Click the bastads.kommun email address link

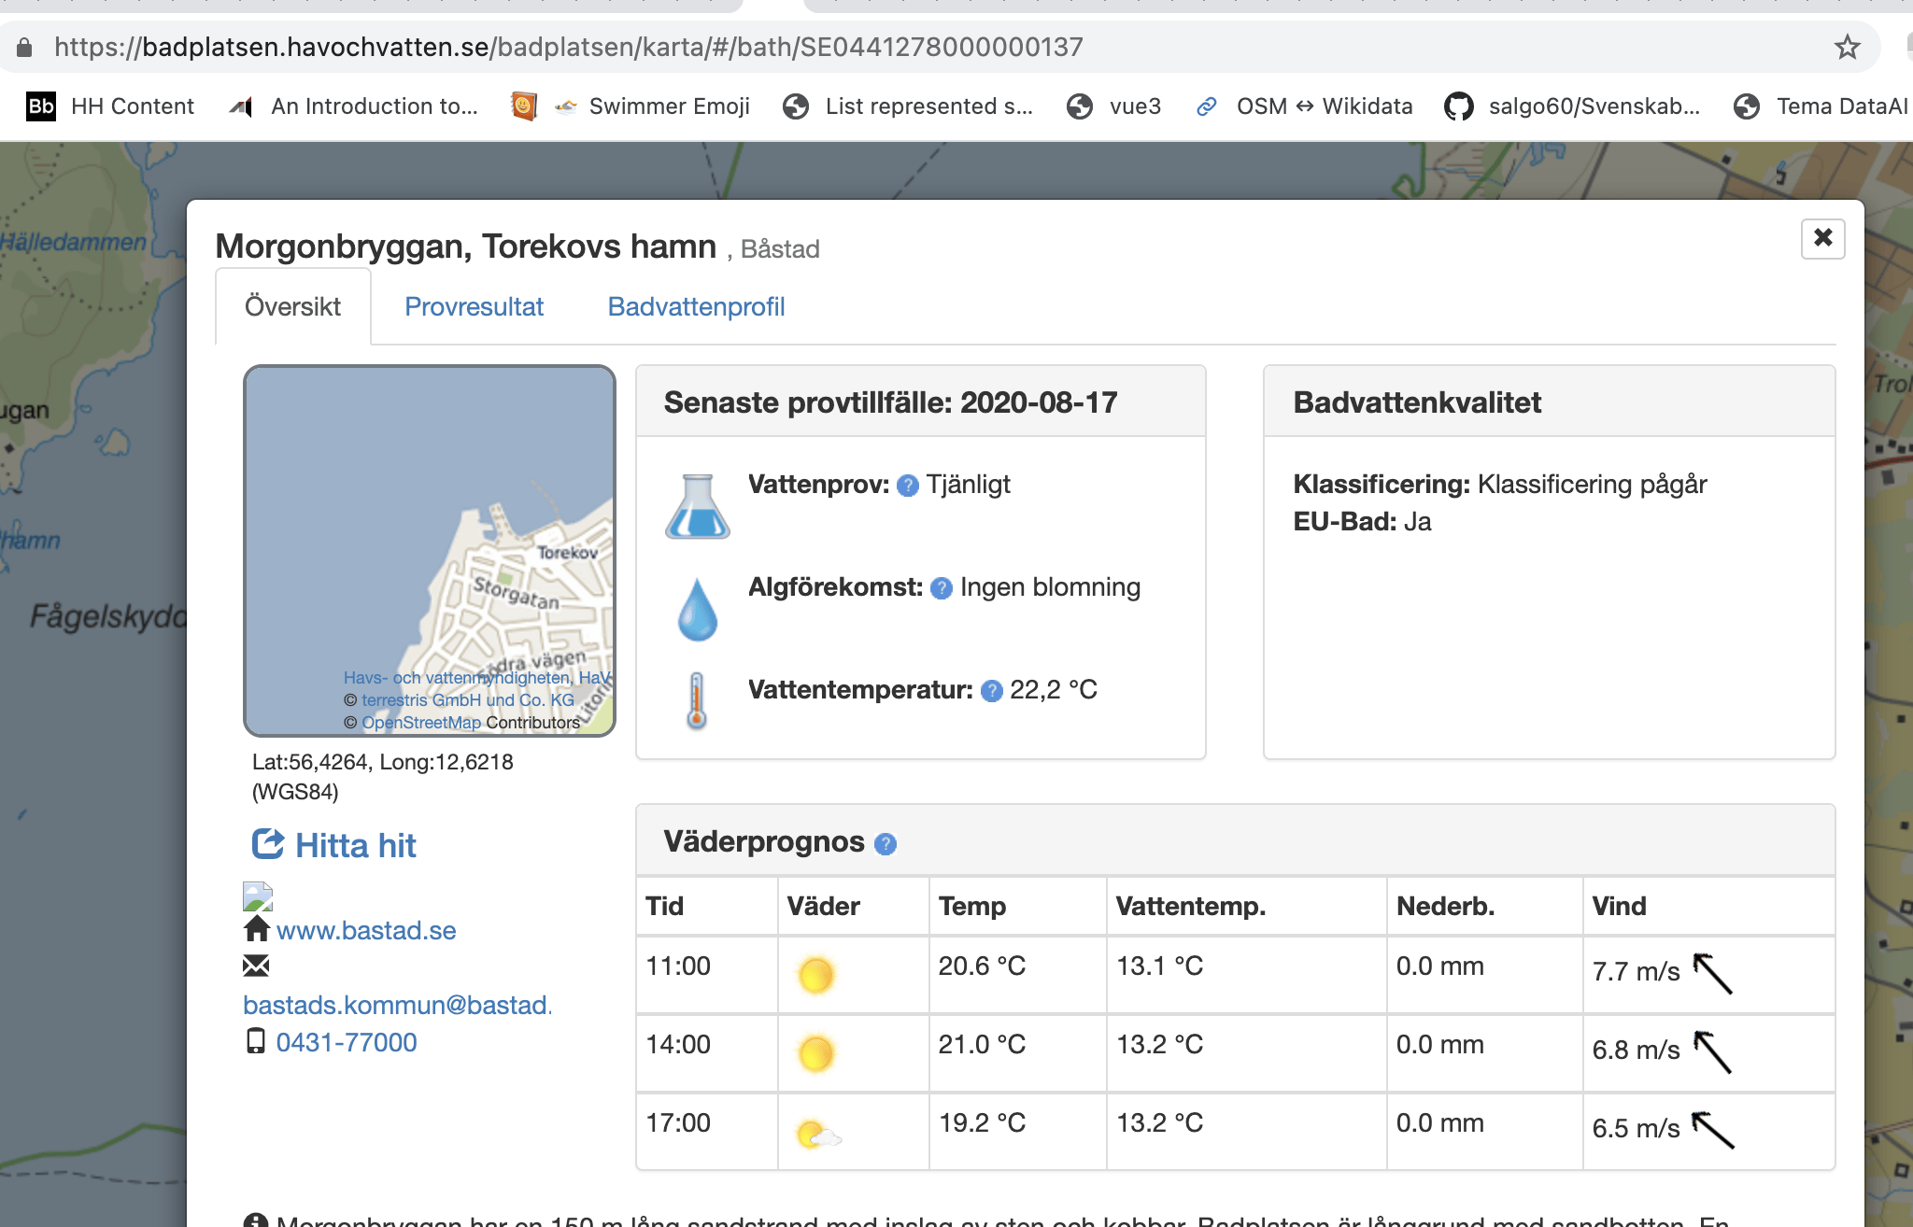tap(397, 1006)
